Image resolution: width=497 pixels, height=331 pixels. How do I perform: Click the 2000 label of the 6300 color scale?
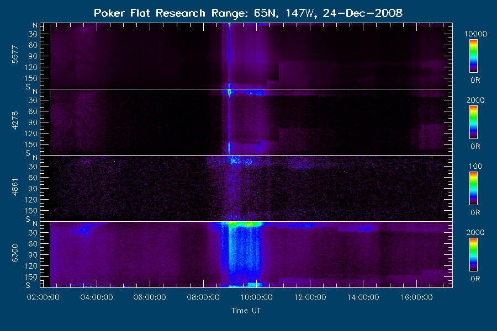click(x=475, y=232)
